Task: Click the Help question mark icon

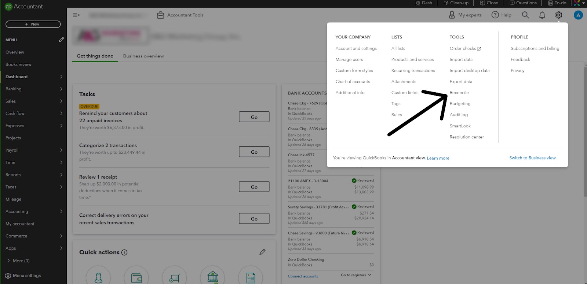Action: point(495,15)
